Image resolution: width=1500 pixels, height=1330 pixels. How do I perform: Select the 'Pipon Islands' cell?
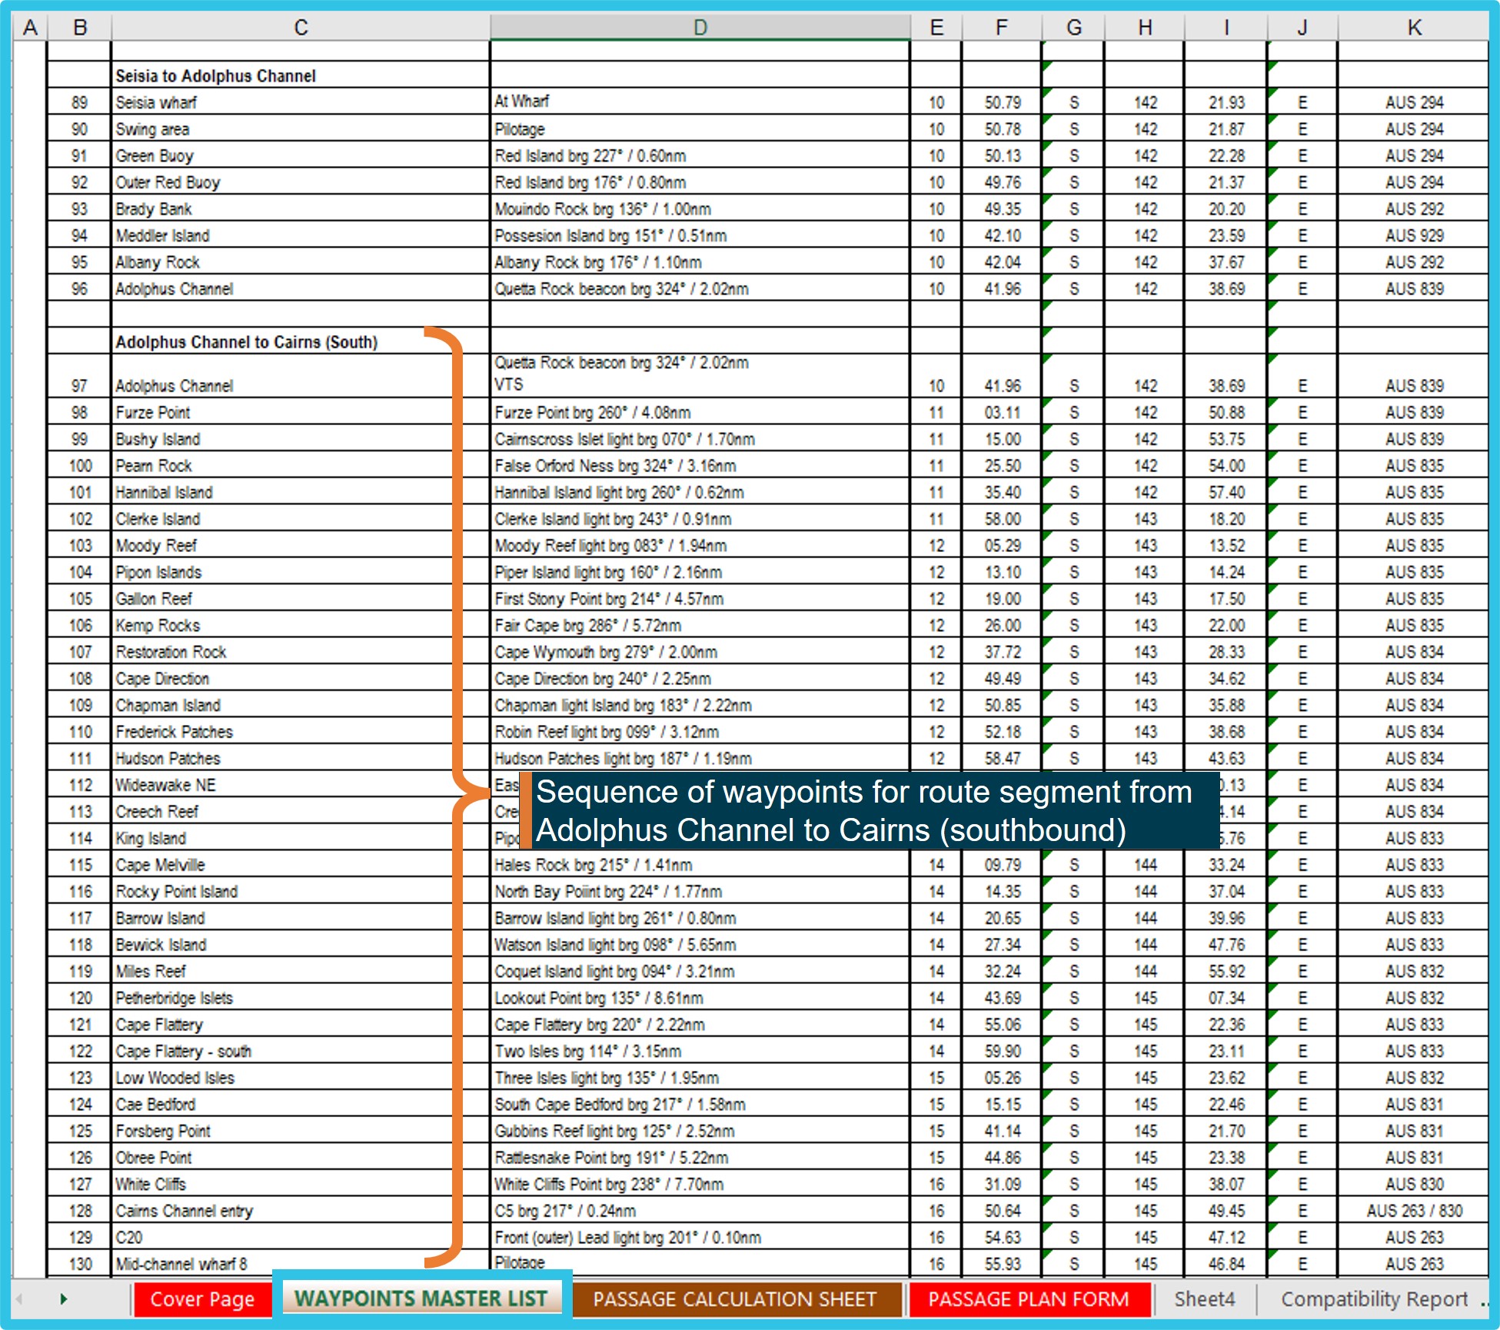301,572
